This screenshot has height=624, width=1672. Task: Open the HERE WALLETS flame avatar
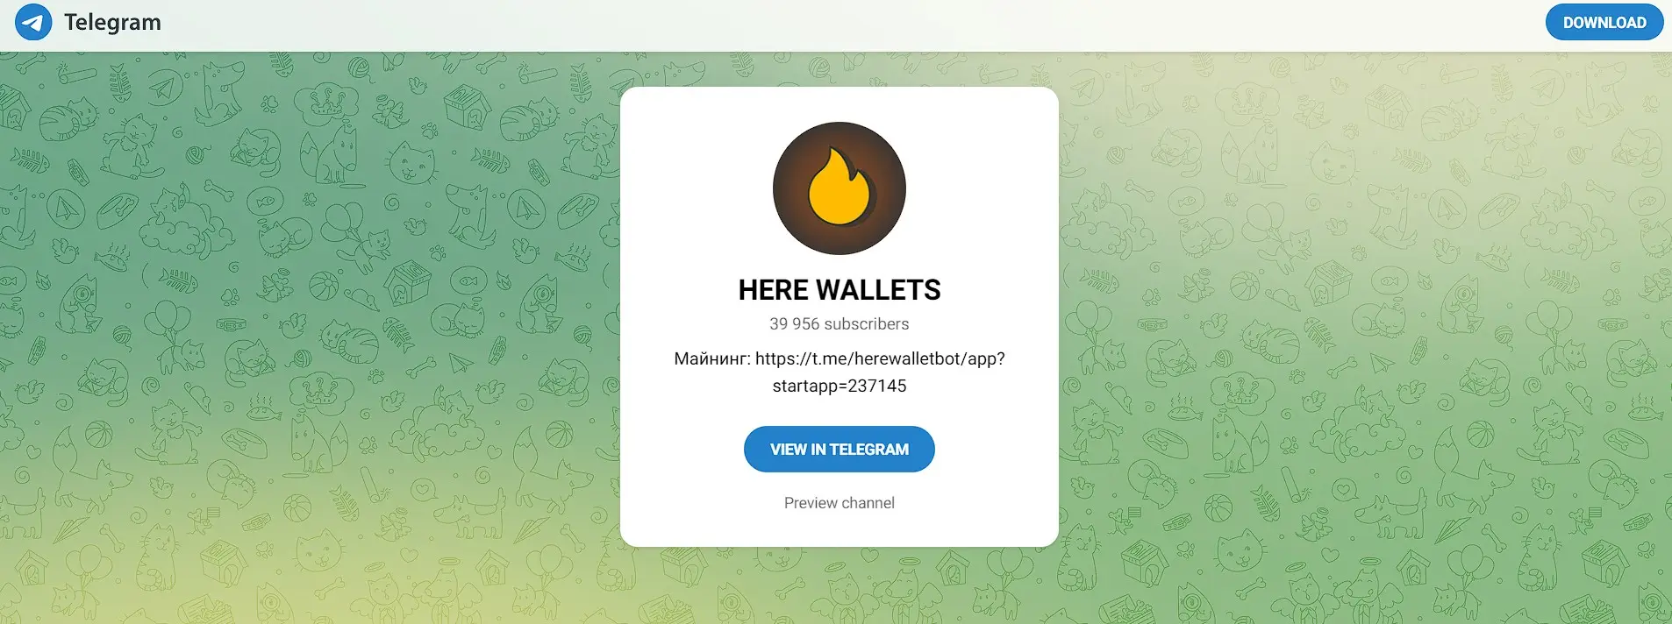pos(840,188)
